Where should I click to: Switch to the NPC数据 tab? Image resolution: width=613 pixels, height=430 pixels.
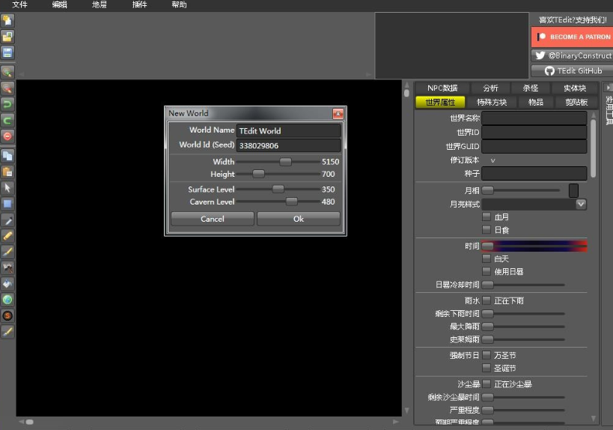click(x=442, y=88)
